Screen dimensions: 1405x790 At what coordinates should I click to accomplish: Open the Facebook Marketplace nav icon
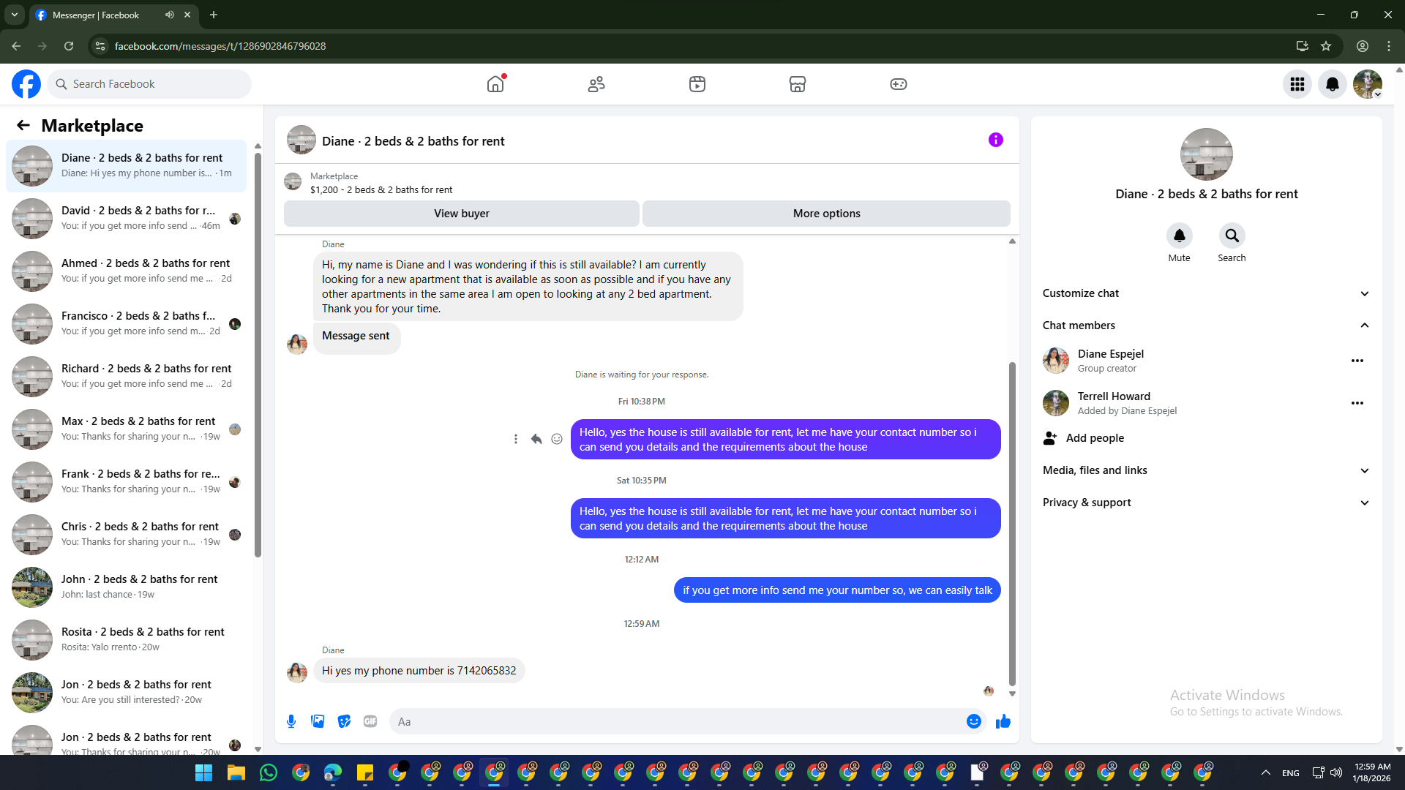(x=797, y=84)
